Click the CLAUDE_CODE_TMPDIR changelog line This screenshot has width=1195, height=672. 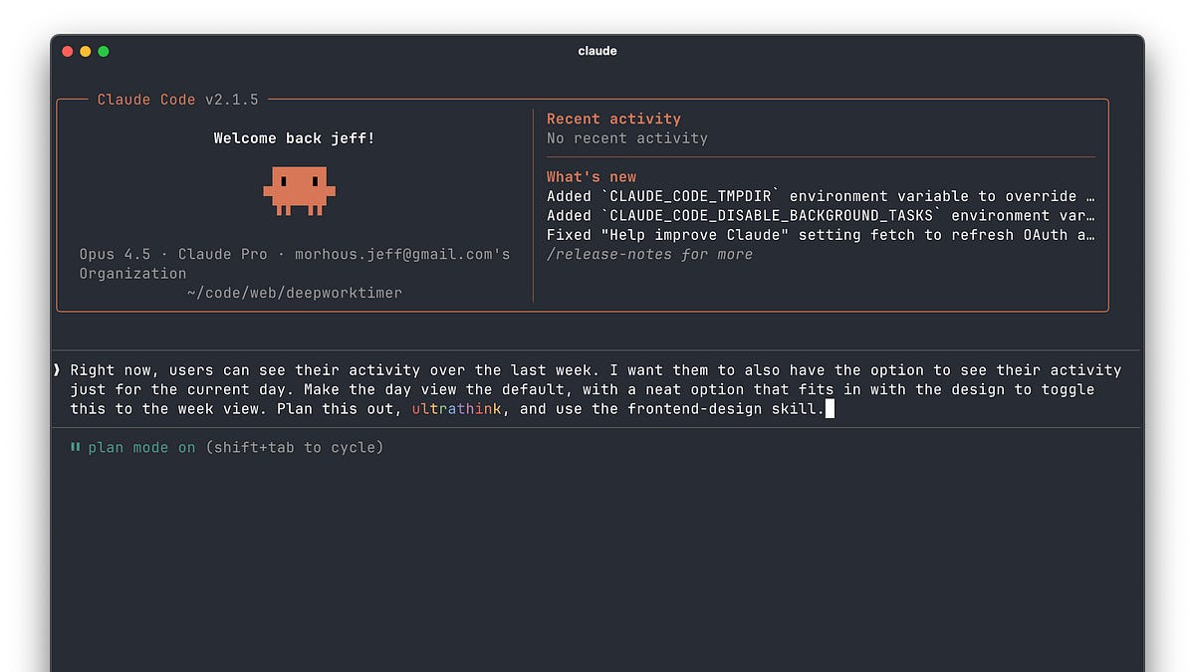click(821, 196)
